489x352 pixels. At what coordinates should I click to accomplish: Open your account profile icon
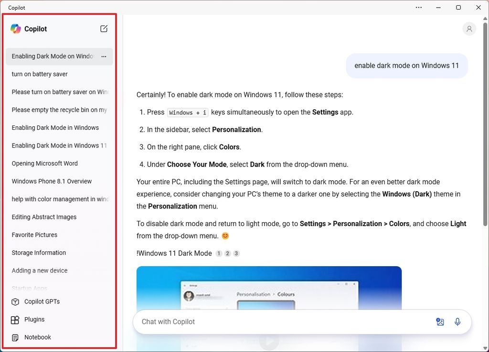pyautogui.click(x=469, y=29)
